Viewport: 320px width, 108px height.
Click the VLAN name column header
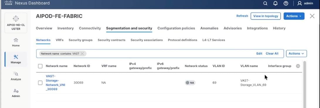click(x=249, y=66)
